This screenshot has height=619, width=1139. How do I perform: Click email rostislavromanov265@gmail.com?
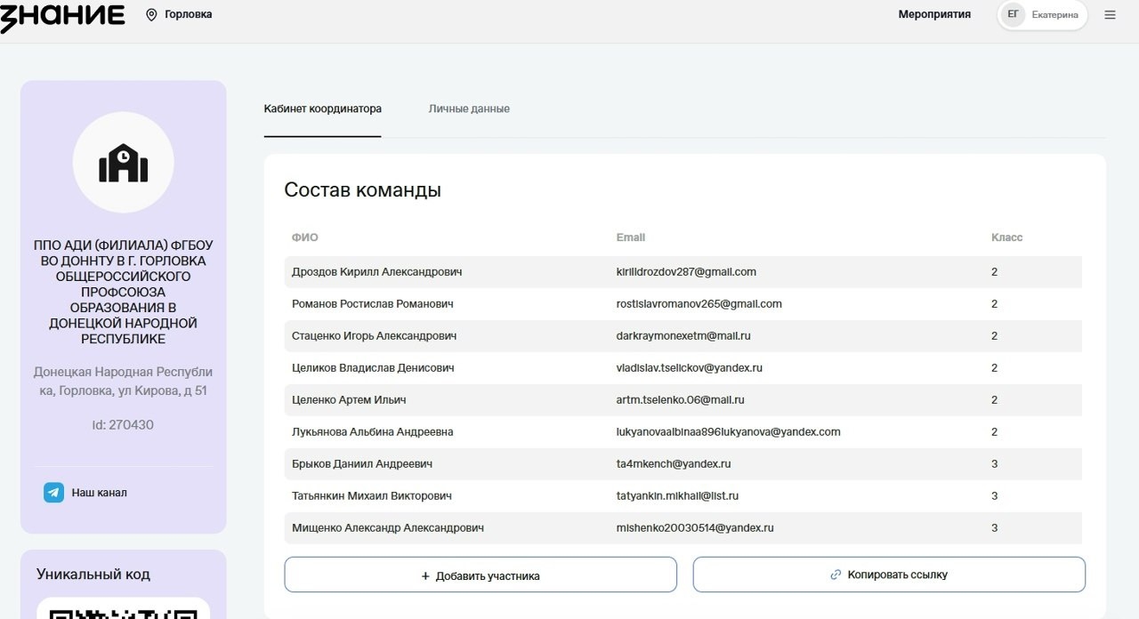pyautogui.click(x=699, y=303)
